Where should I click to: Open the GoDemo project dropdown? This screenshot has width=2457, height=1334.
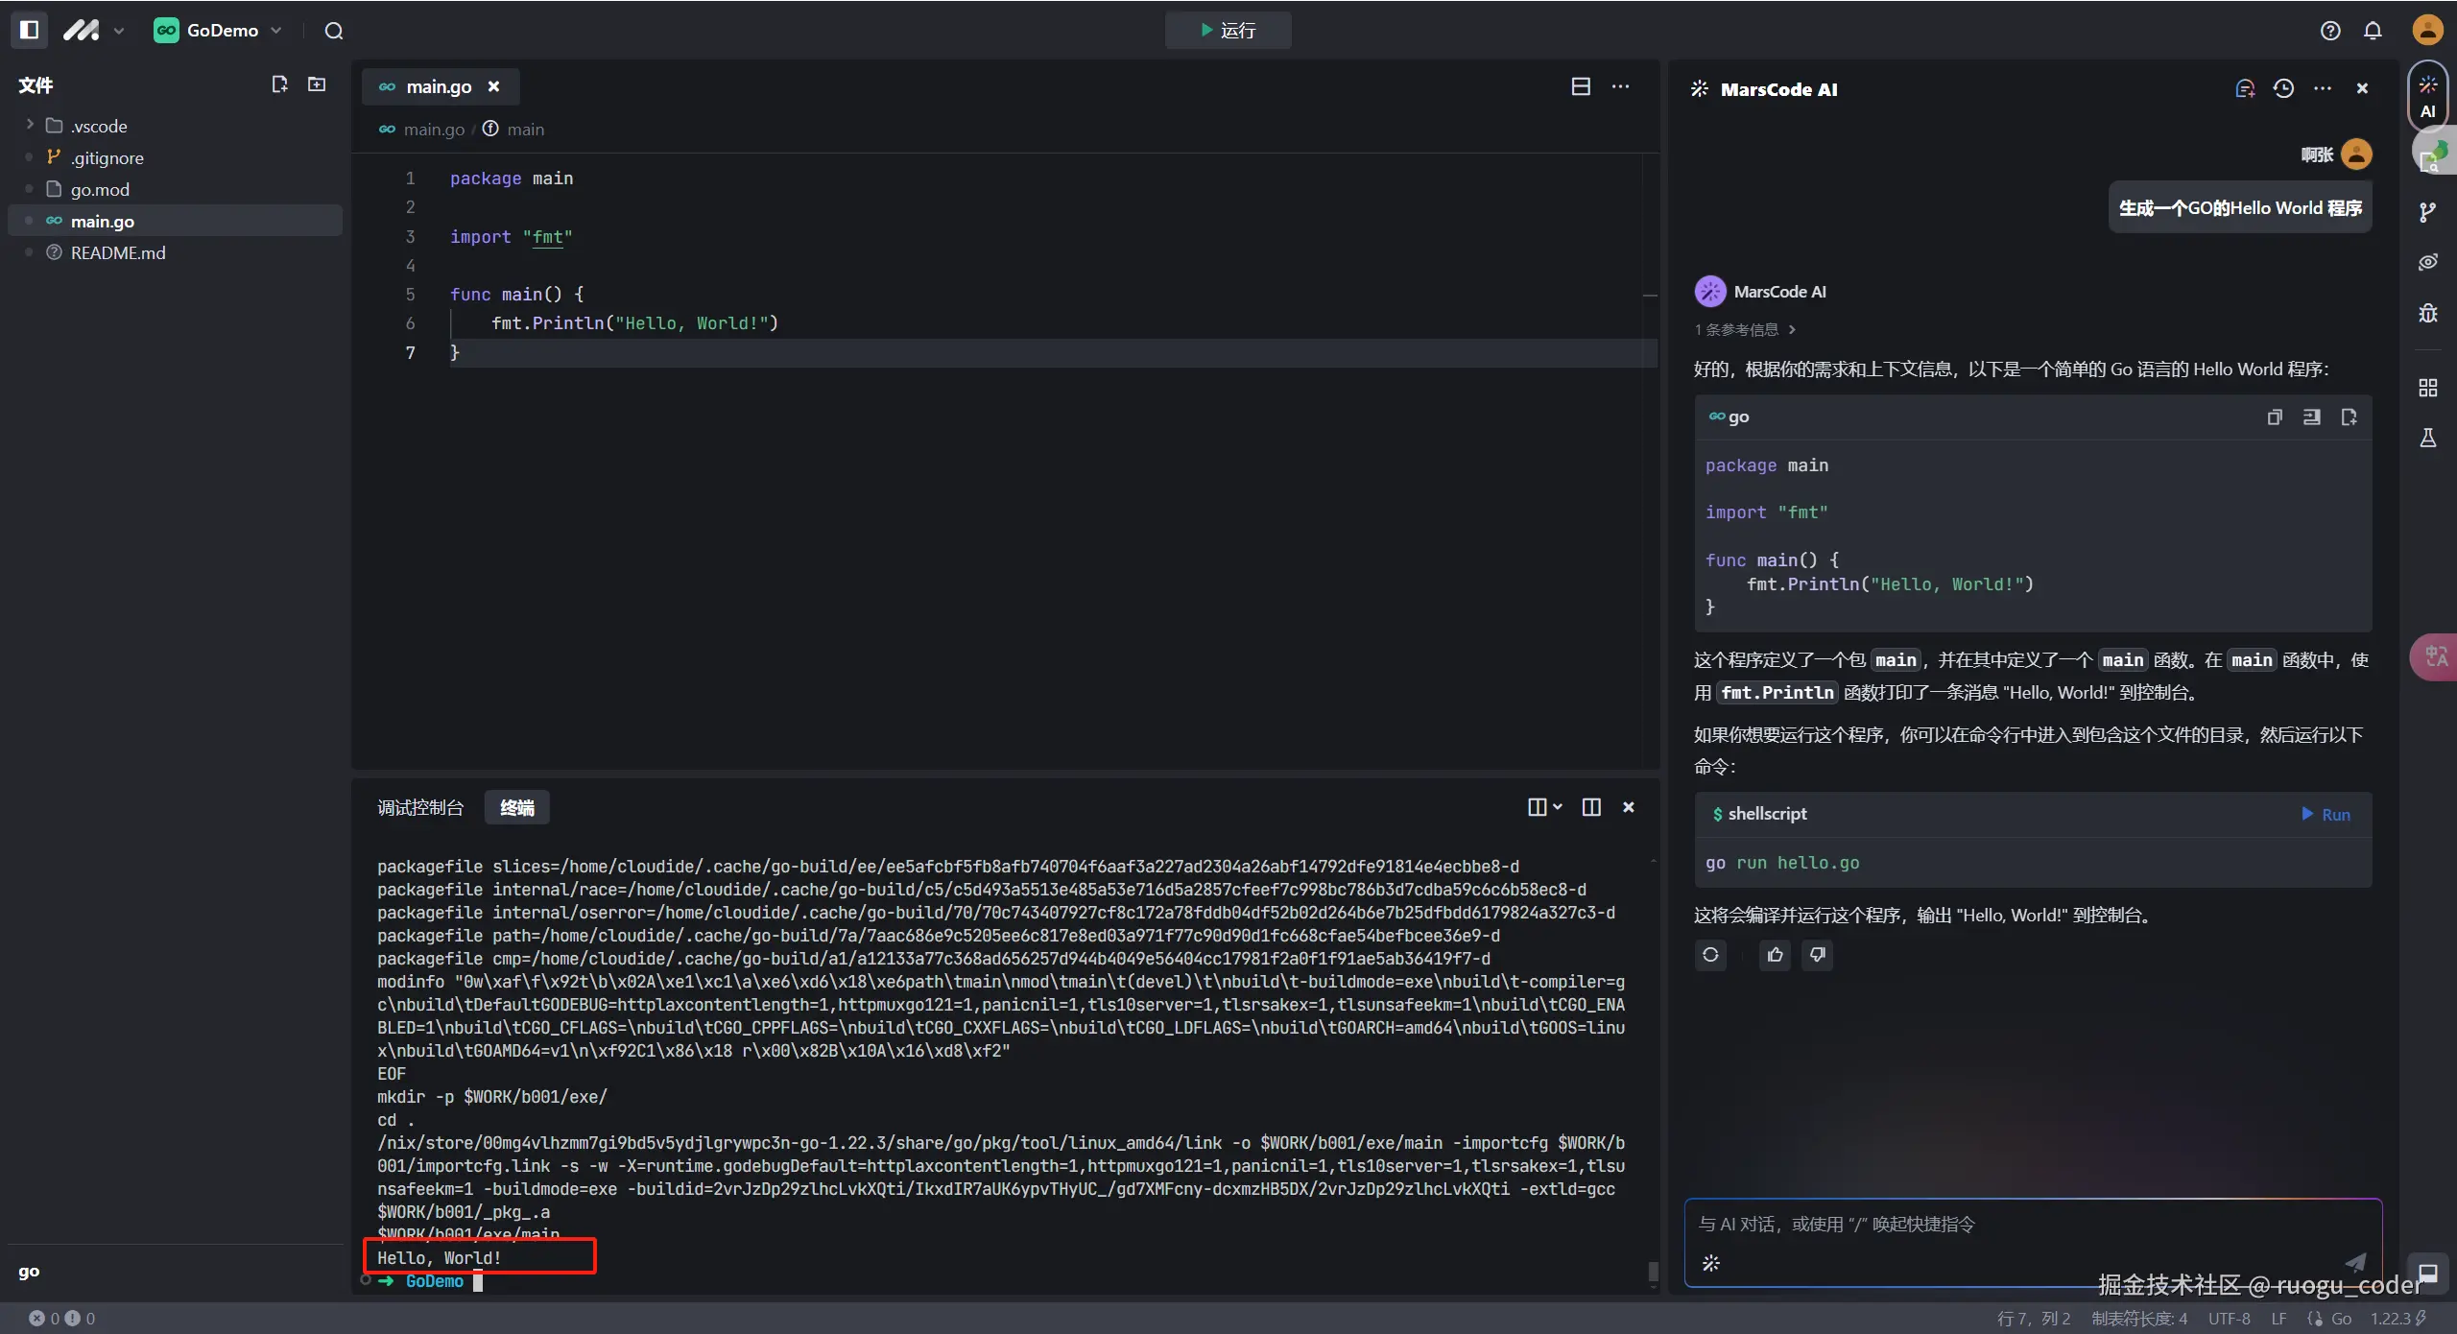pos(219,31)
